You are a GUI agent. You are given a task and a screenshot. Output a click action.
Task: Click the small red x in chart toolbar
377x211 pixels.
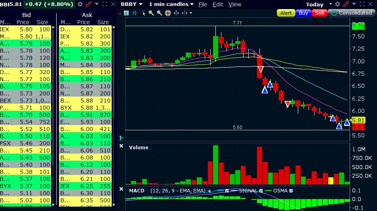tap(120, 13)
